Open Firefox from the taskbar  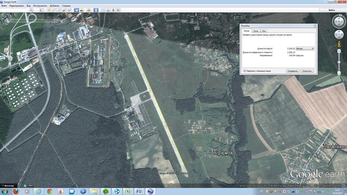pyautogui.click(x=16, y=191)
